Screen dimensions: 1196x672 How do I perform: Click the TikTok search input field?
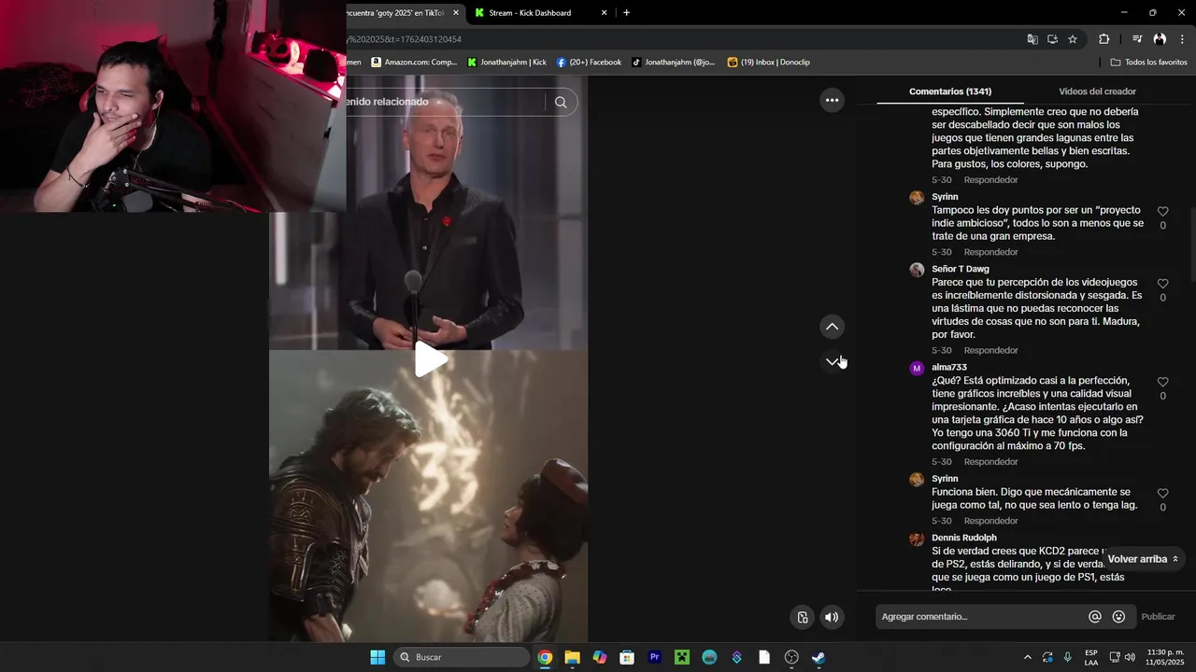445,102
